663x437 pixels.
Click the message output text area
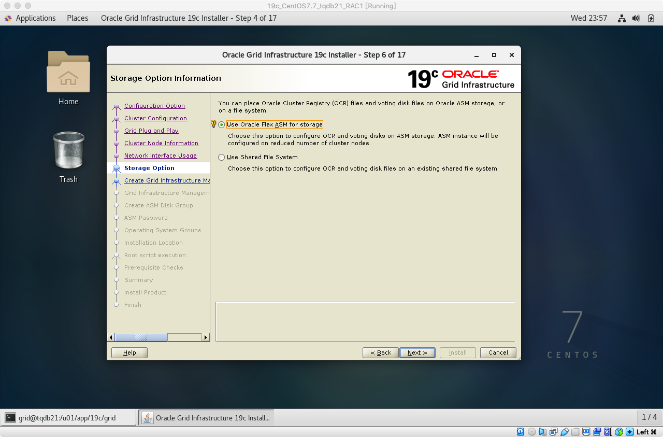pos(365,321)
